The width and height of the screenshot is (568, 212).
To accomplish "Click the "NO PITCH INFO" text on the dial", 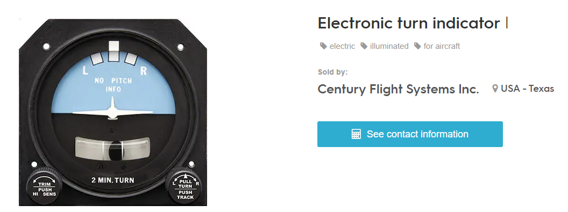I will click(113, 84).
